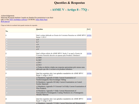Pick radio c) Mandatory Appendix IV in question 3
The width and height of the screenshot is (139, 104).
pos(7,88)
